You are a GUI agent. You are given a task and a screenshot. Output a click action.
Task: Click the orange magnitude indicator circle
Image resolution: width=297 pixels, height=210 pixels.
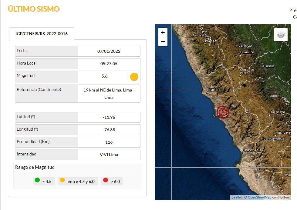(x=134, y=77)
